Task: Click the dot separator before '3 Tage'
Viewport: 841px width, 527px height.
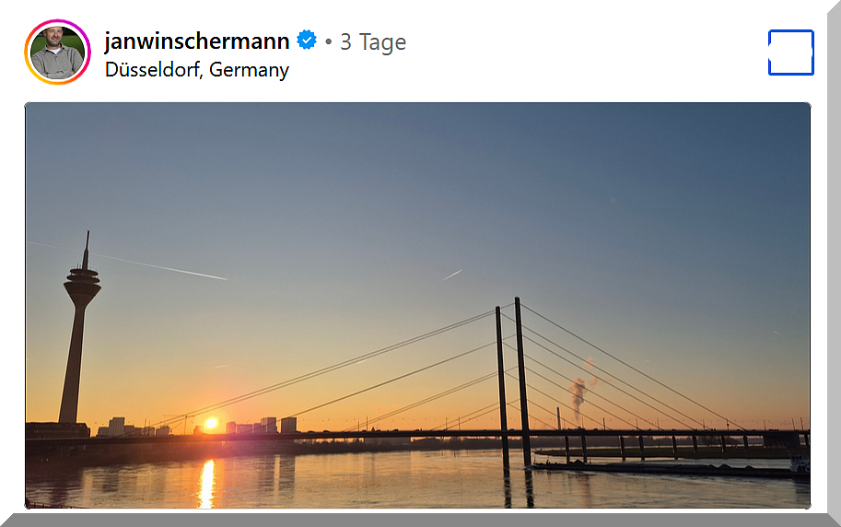Action: pyautogui.click(x=328, y=41)
